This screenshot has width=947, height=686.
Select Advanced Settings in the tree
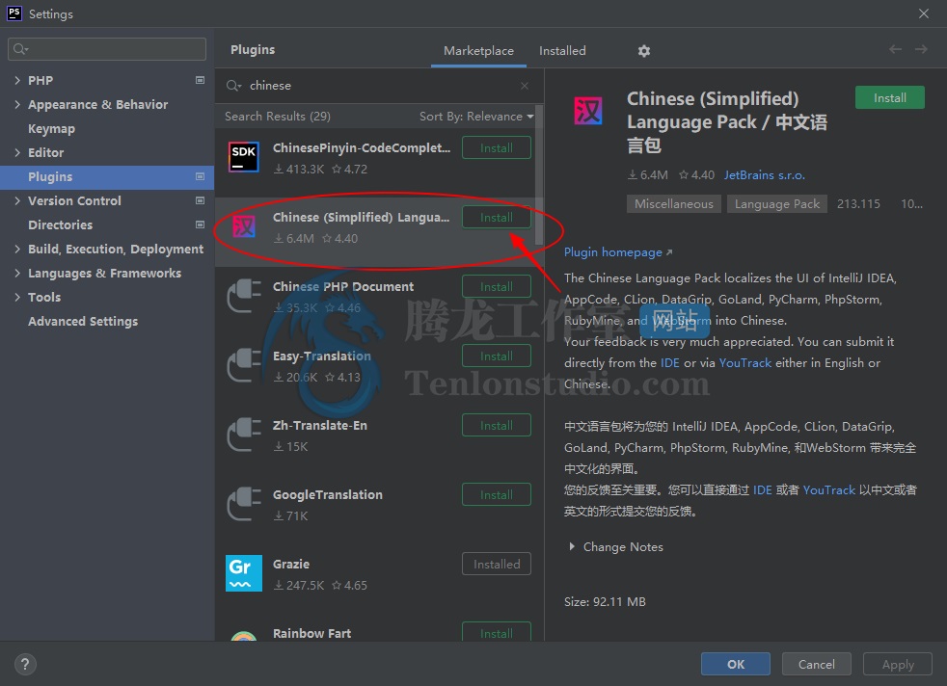[x=83, y=322]
